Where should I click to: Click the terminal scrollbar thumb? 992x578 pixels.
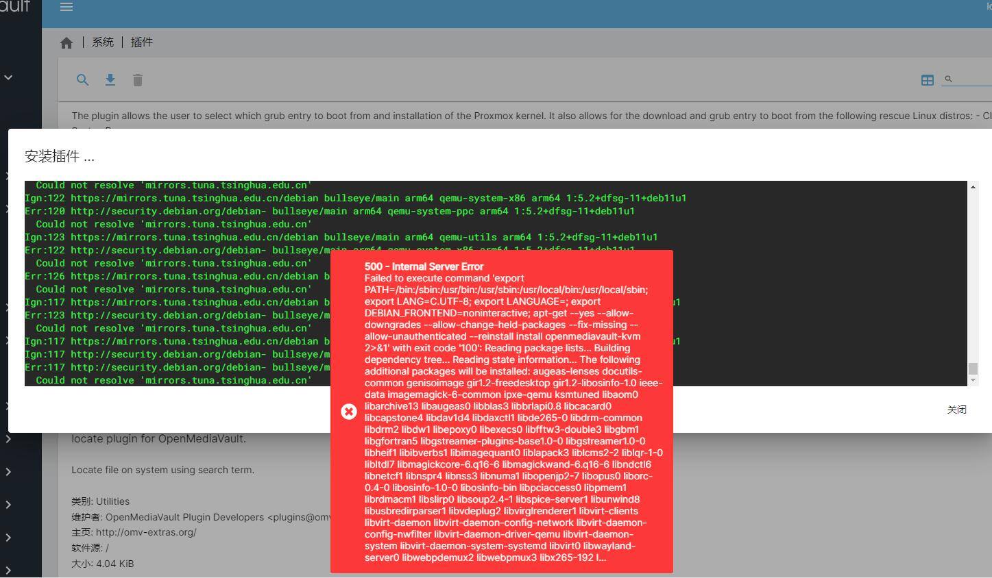coord(972,369)
